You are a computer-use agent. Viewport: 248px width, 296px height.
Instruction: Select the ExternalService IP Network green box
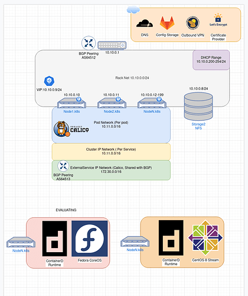(111, 170)
